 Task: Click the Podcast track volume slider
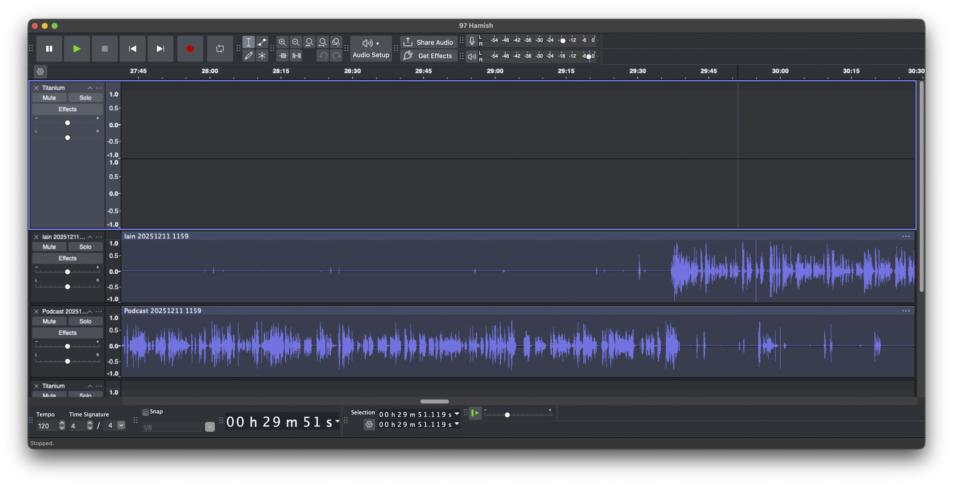click(67, 346)
